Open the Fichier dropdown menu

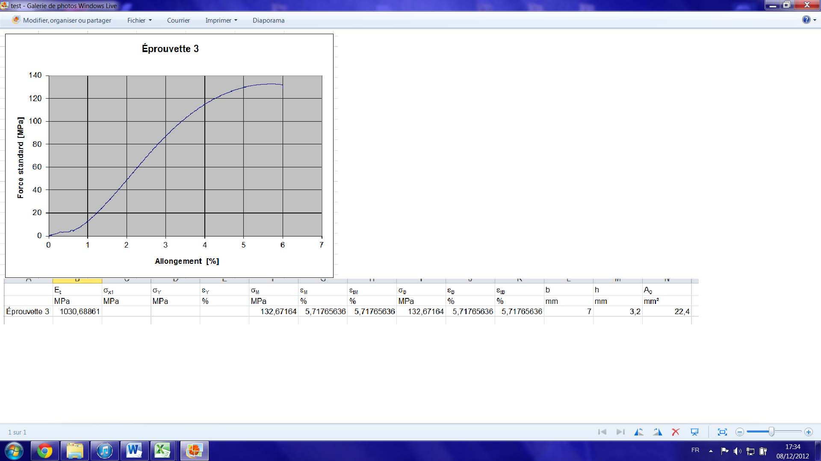[139, 20]
